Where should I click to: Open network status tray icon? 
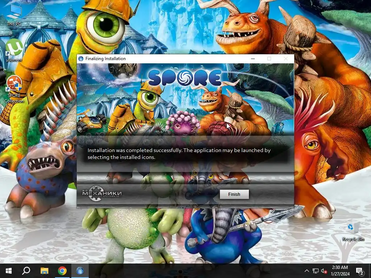click(x=316, y=271)
